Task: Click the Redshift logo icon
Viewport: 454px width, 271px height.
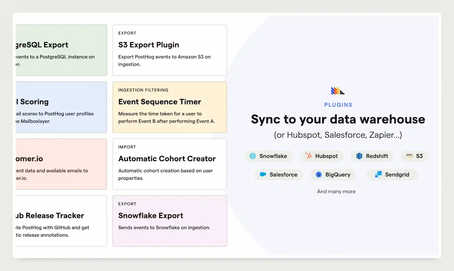Action: point(359,156)
